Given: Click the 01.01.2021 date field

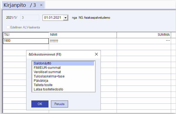Looking at the screenshot, I should (53, 18).
